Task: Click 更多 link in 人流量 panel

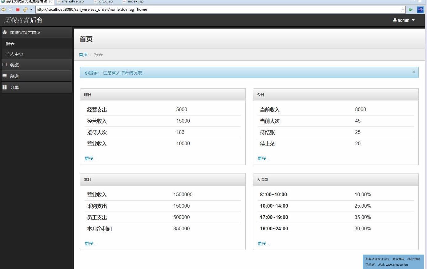Action: pos(264,244)
